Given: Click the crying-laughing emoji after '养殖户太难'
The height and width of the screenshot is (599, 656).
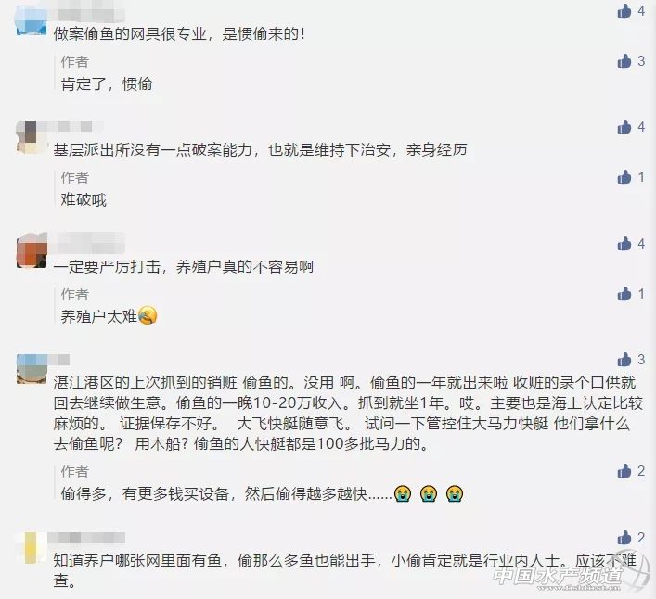Looking at the screenshot, I should point(148,315).
